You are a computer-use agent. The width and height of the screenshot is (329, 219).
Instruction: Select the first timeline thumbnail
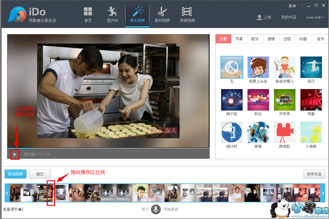pyautogui.click(x=15, y=193)
